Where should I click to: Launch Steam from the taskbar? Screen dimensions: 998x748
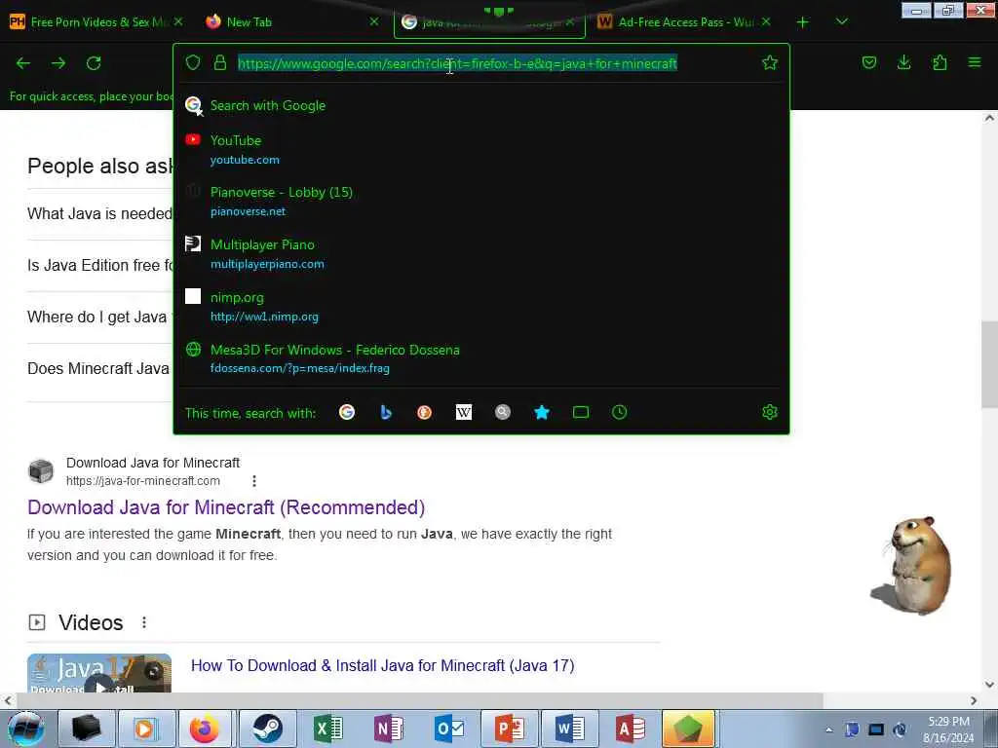[x=267, y=729]
